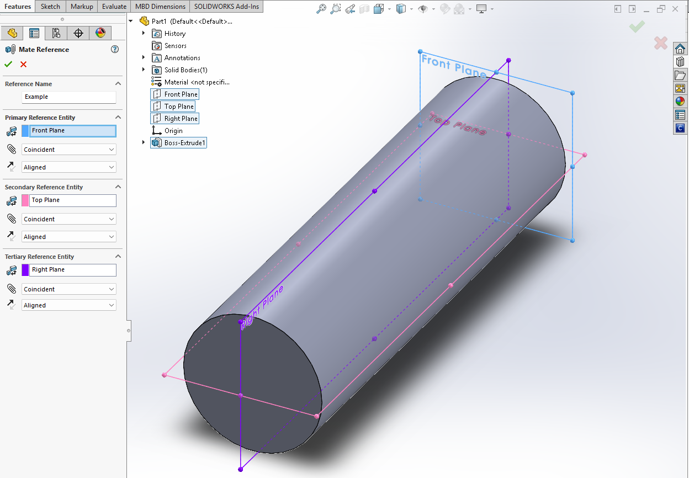Open View Palette icon in task pane
Image resolution: width=689 pixels, height=478 pixels.
click(680, 88)
